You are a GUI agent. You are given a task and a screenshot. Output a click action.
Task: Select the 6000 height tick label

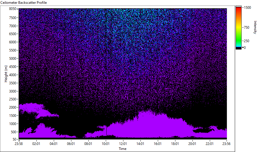13,42
